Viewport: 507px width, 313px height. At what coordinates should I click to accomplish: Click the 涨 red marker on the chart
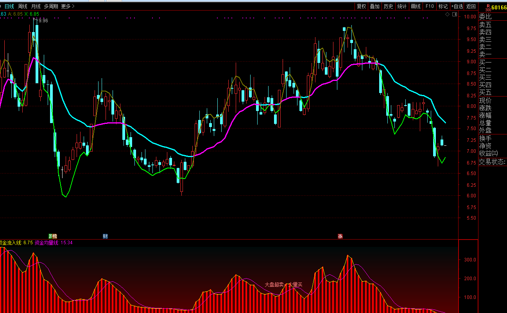tap(340, 236)
